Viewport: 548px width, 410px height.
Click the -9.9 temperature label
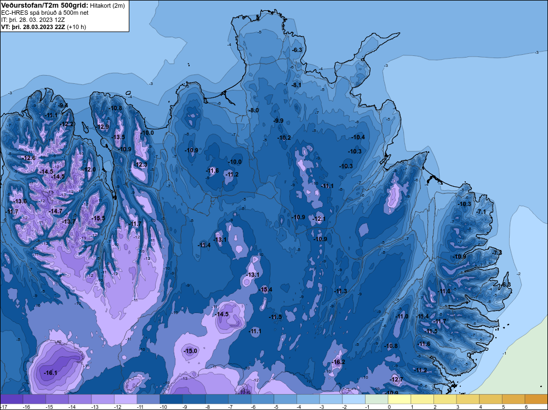(x=278, y=121)
